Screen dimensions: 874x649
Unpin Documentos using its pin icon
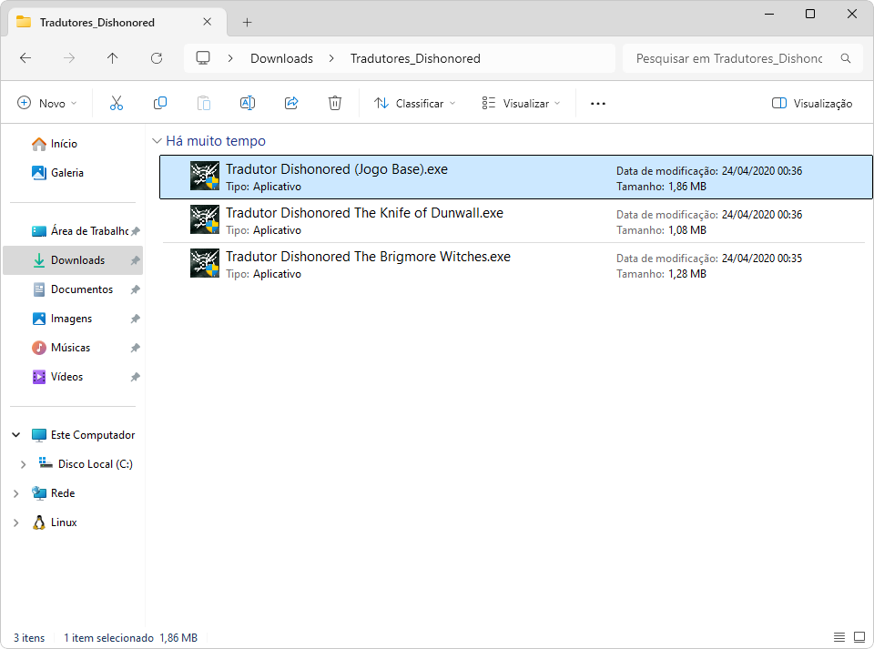click(135, 289)
